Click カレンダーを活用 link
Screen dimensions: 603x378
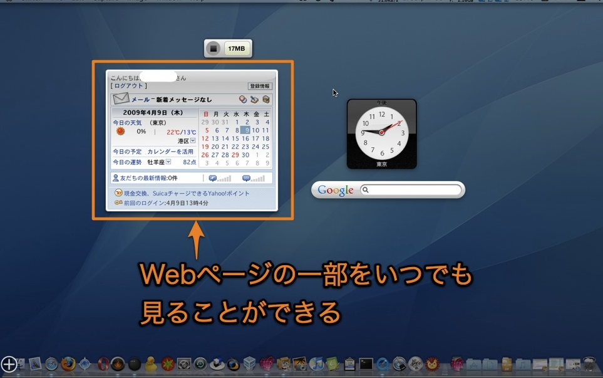pyautogui.click(x=170, y=152)
